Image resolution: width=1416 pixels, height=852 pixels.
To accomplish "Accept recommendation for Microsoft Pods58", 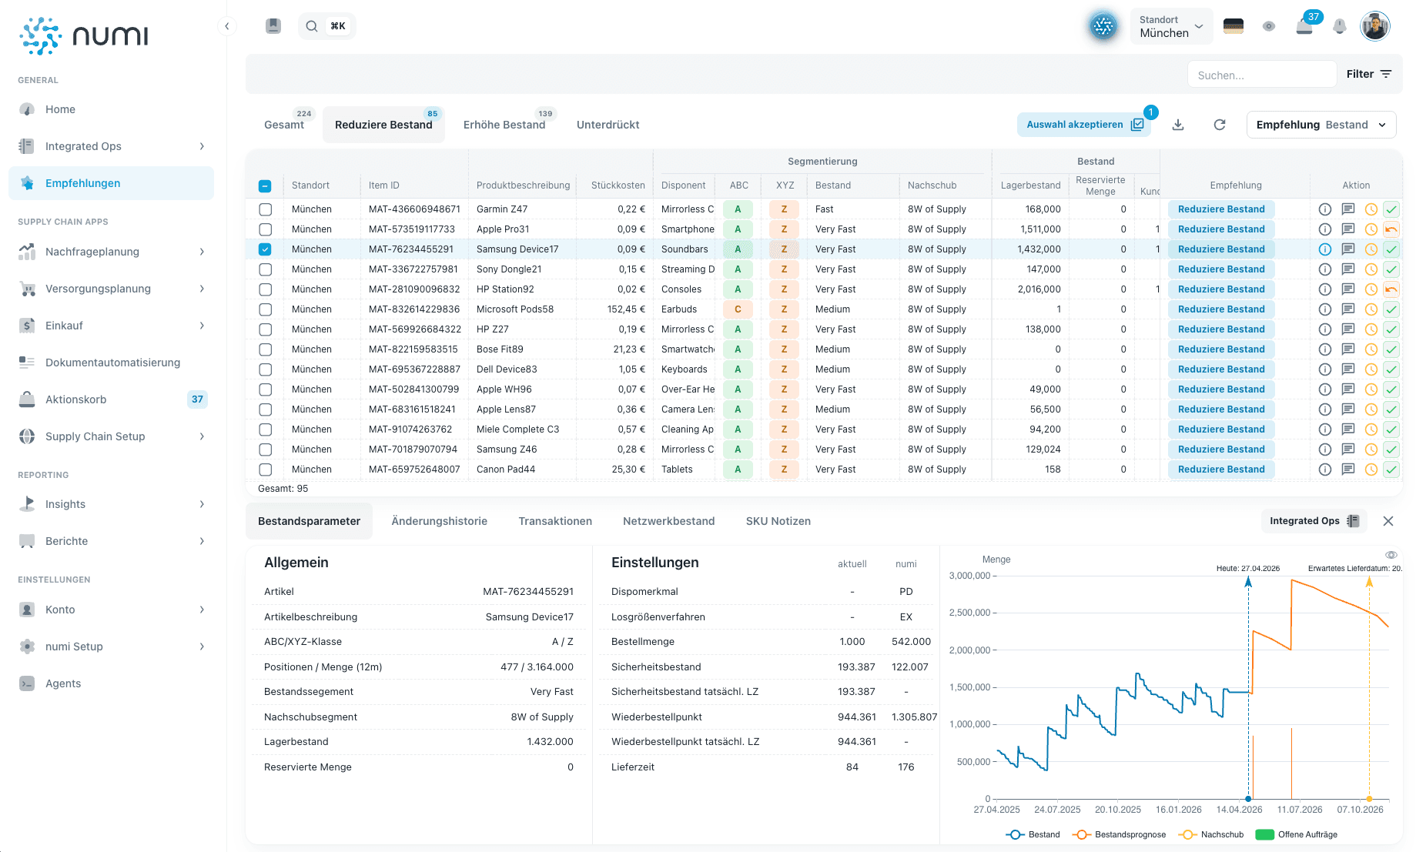I will click(1391, 309).
